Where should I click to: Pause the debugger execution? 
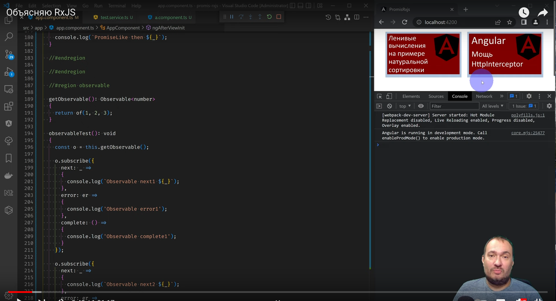tap(232, 17)
